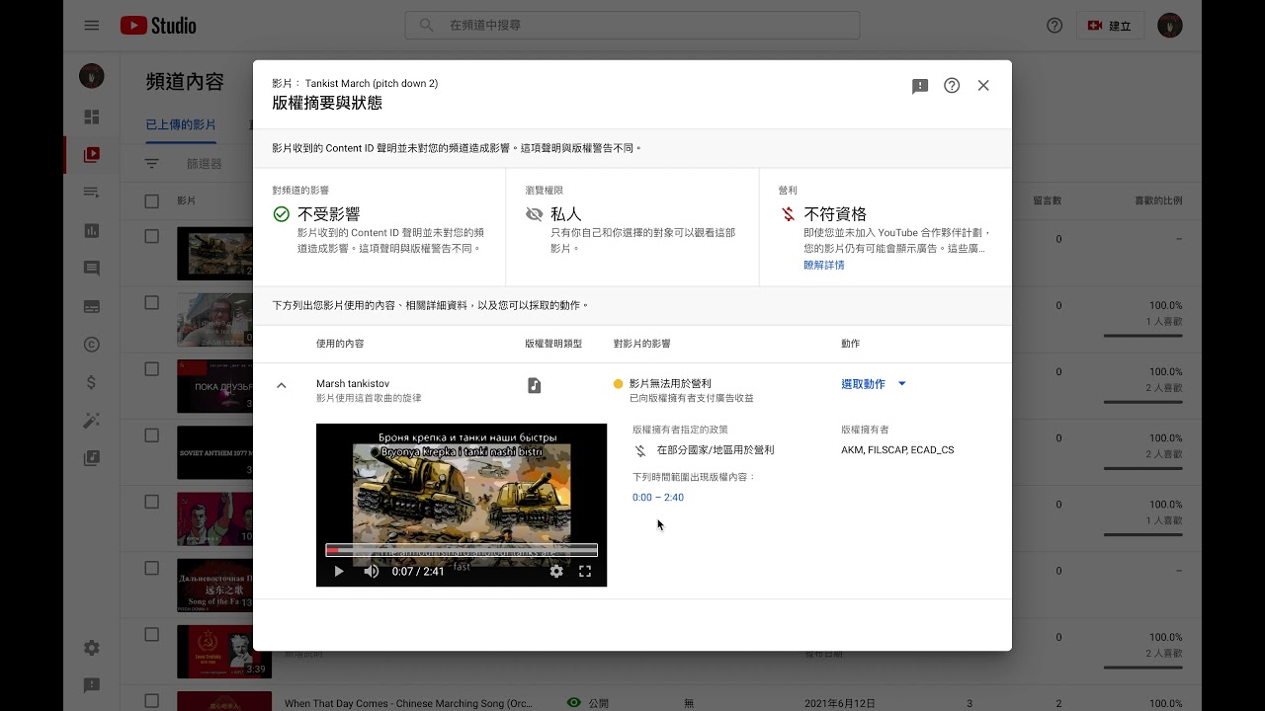Open the Copyright icon in the sidebar
Screen dimensions: 1265x711
92,344
